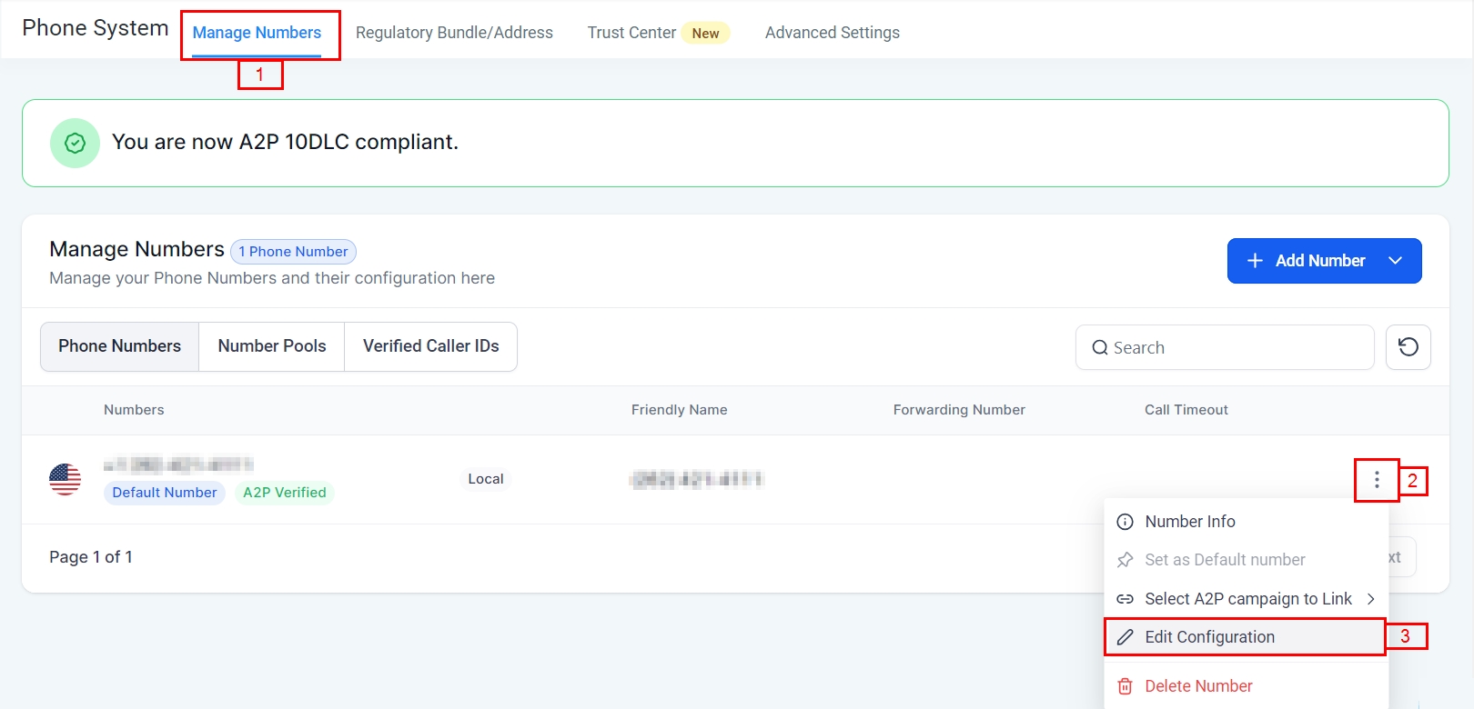Click the pencil Edit Configuration icon
Image resolution: width=1474 pixels, height=709 pixels.
tap(1126, 637)
